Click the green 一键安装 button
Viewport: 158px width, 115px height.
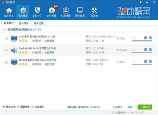pos(145,107)
